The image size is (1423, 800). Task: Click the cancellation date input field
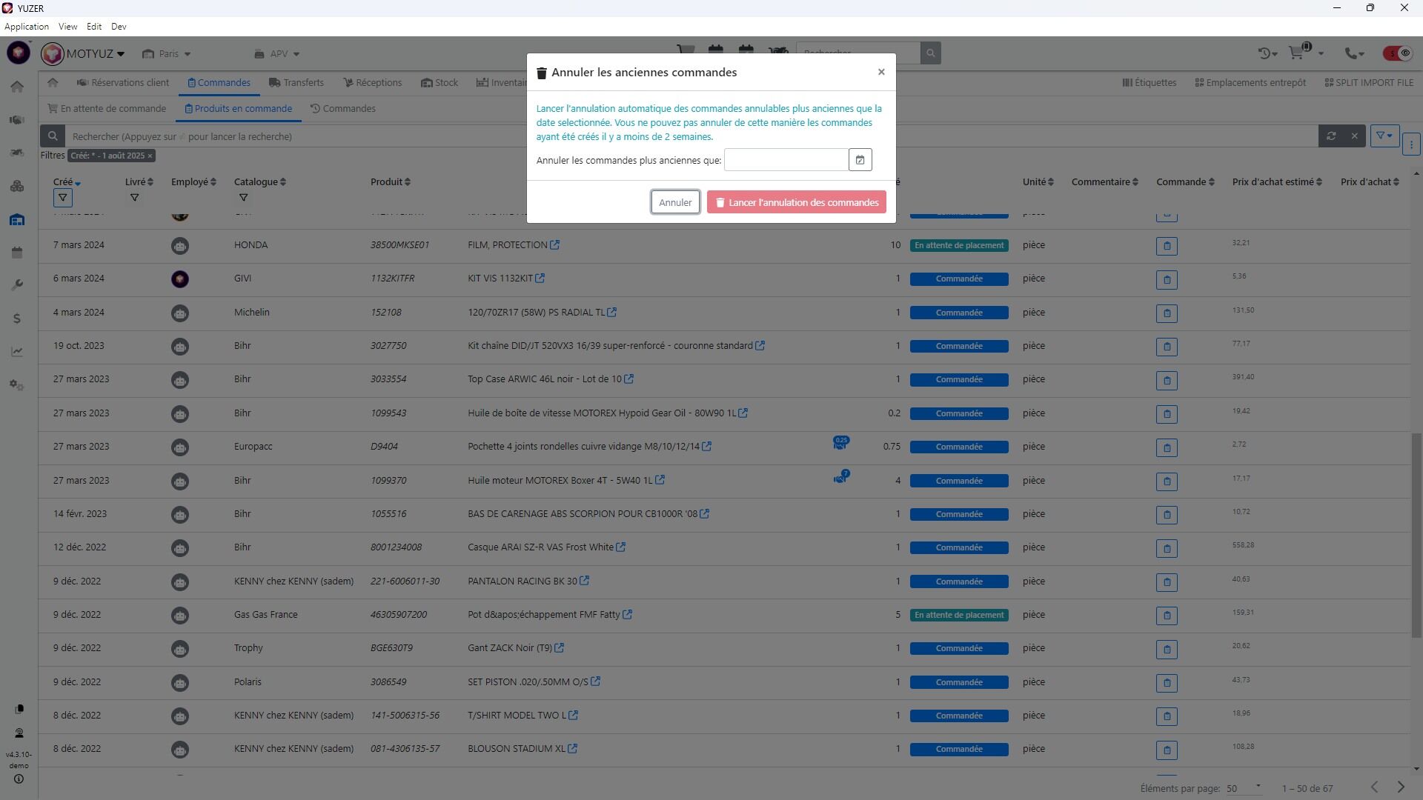786,160
